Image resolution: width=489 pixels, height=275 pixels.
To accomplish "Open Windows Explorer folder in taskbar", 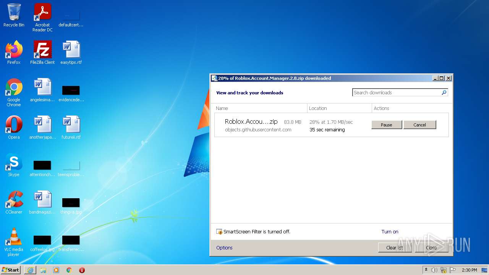I will click(43, 270).
